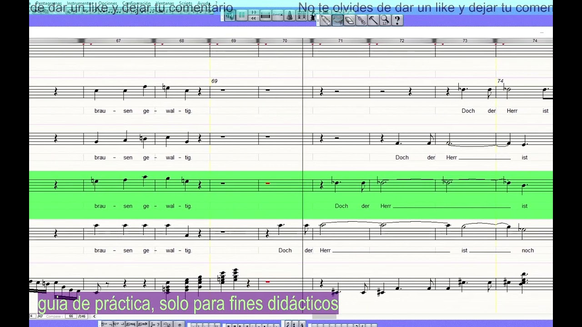Open the Pentagramas menu
The image size is (582, 327).
click(x=48, y=4)
